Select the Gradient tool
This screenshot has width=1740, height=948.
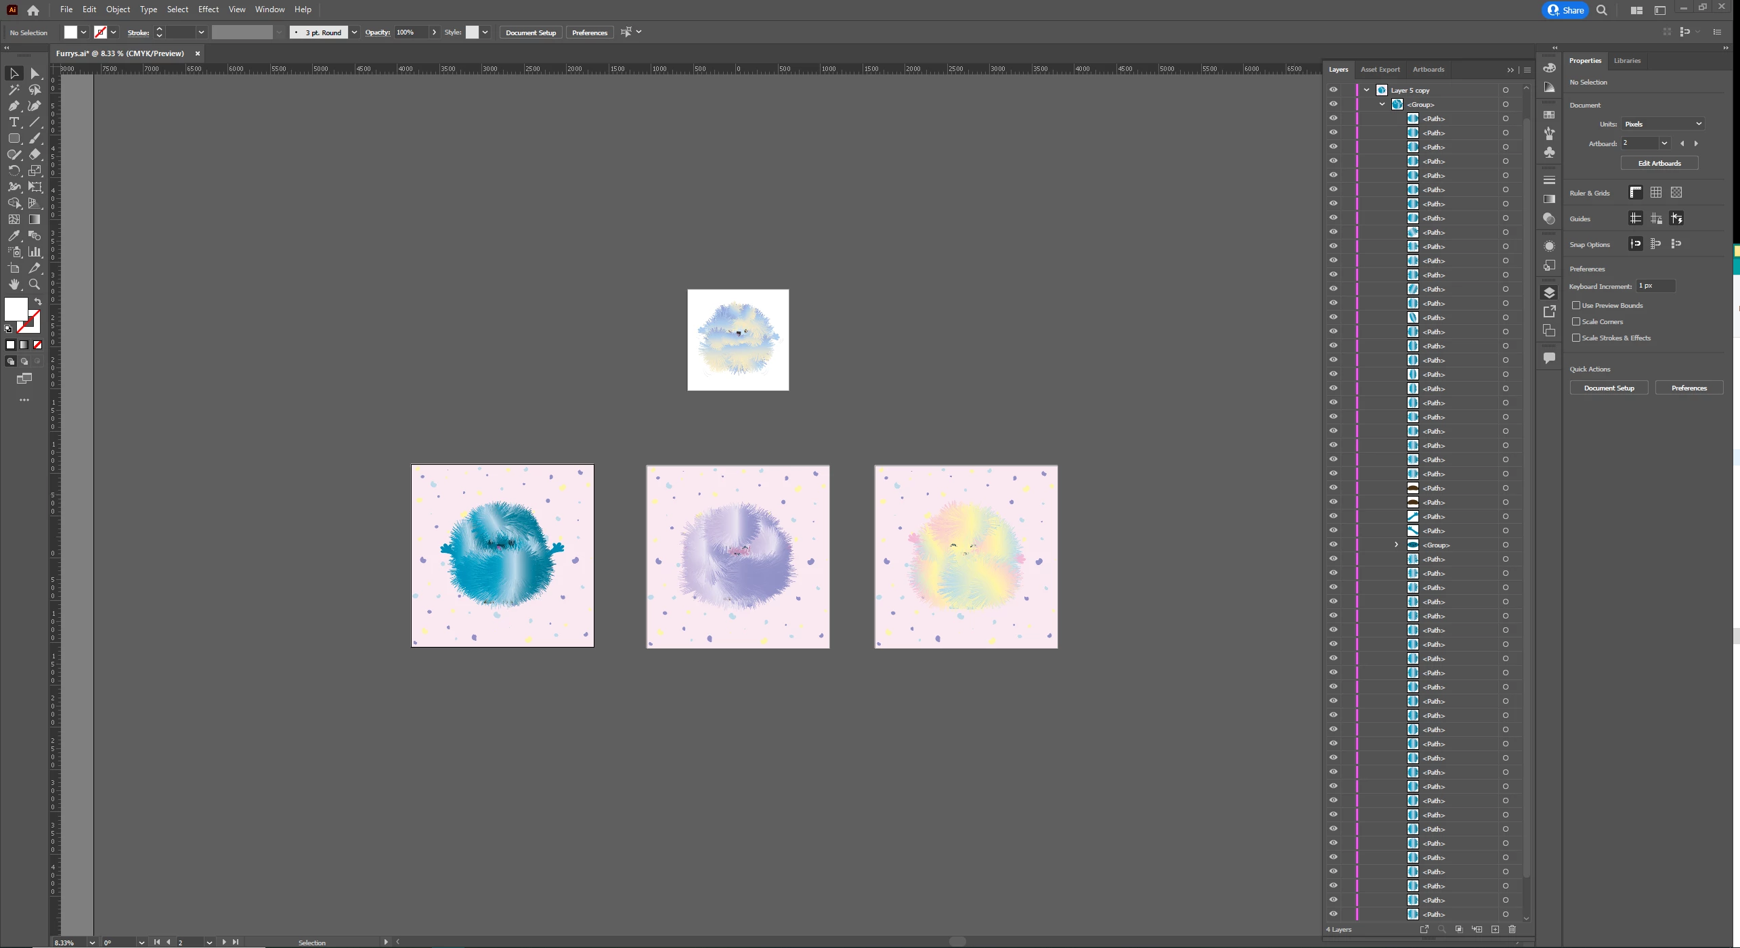click(35, 219)
